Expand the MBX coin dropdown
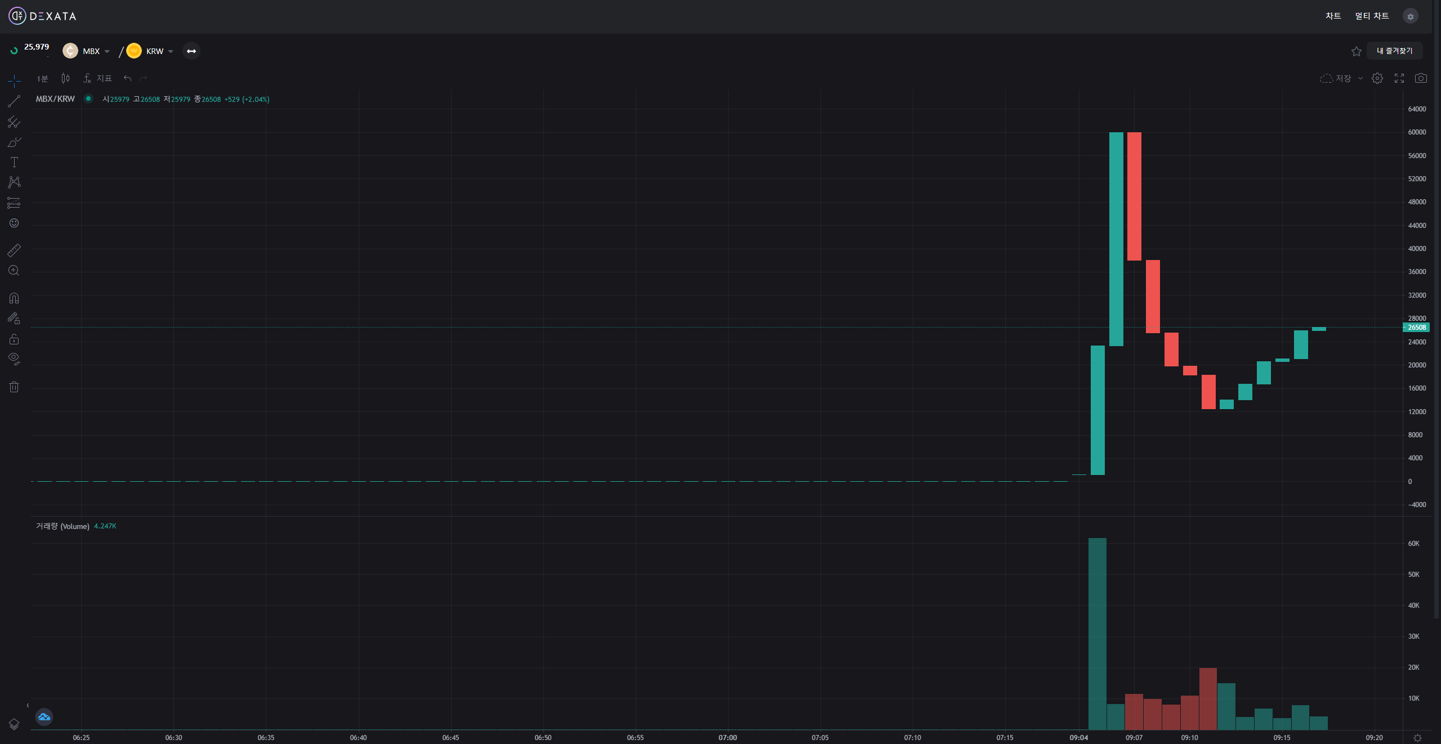Image resolution: width=1441 pixels, height=744 pixels. (107, 51)
